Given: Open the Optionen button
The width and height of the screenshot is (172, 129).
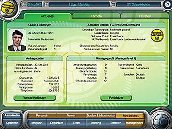Looking at the screenshot, I should click(x=12, y=123).
